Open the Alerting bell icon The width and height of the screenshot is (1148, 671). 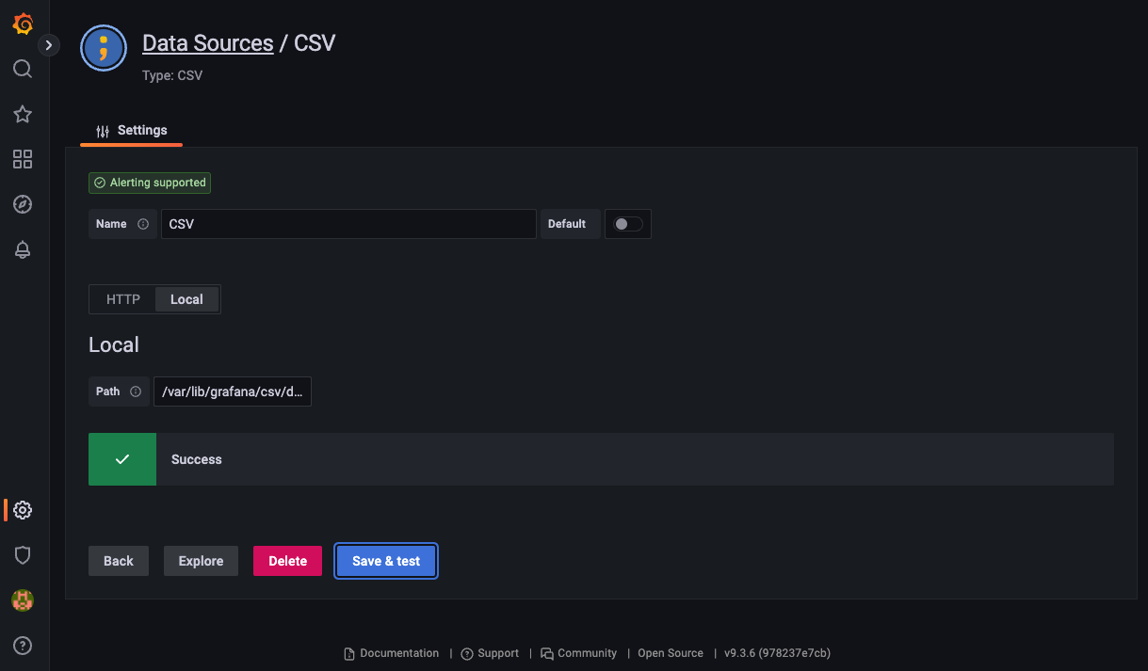pyautogui.click(x=23, y=249)
